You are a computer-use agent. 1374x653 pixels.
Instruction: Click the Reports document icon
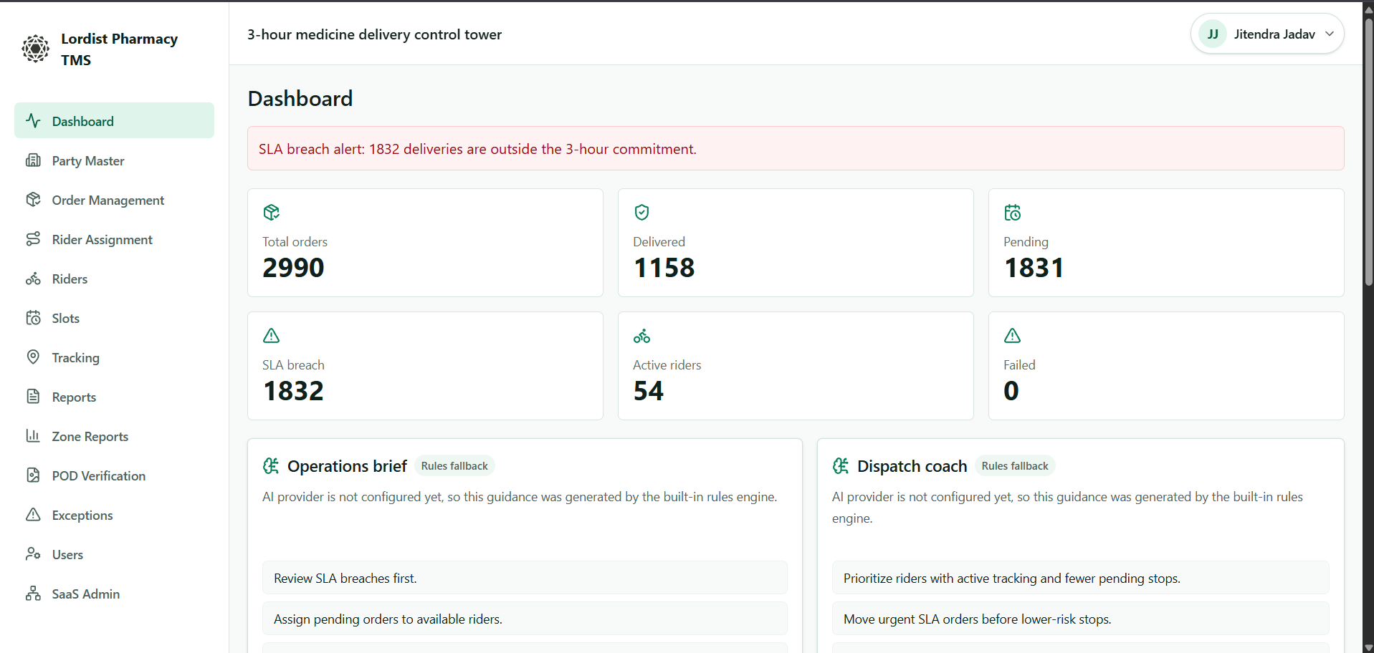coord(33,396)
